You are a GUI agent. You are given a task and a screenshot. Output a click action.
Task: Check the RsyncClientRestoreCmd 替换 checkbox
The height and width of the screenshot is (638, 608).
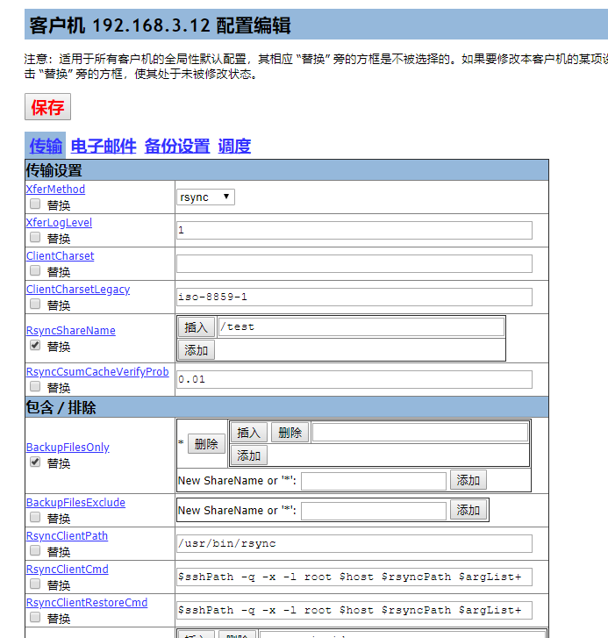point(35,617)
